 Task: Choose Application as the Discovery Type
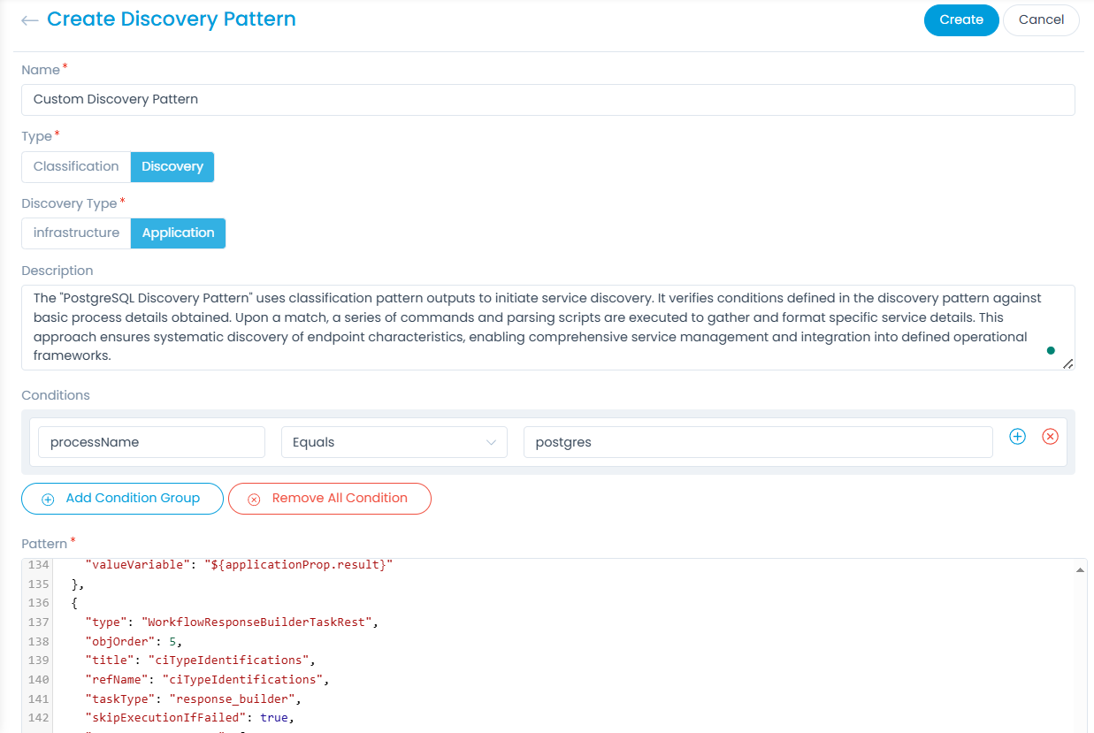coord(178,233)
